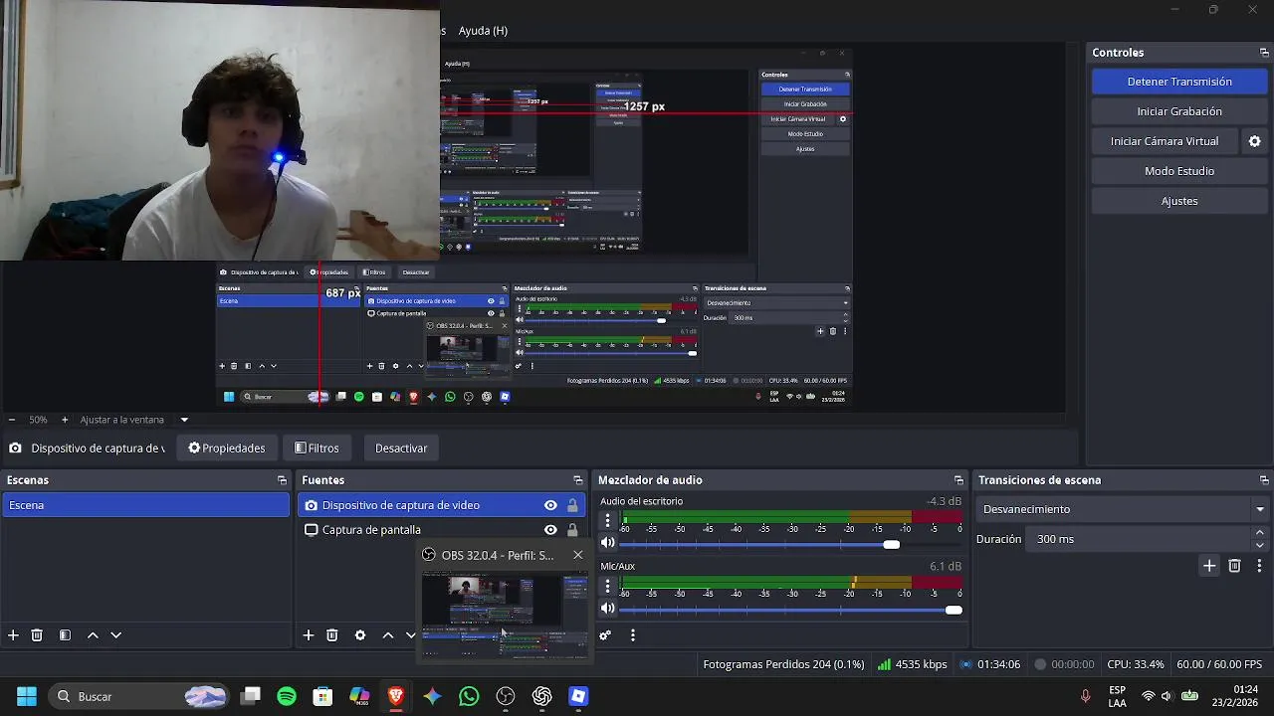Open Filtros in the source toolbar
Image resolution: width=1274 pixels, height=716 pixels.
pyautogui.click(x=317, y=448)
